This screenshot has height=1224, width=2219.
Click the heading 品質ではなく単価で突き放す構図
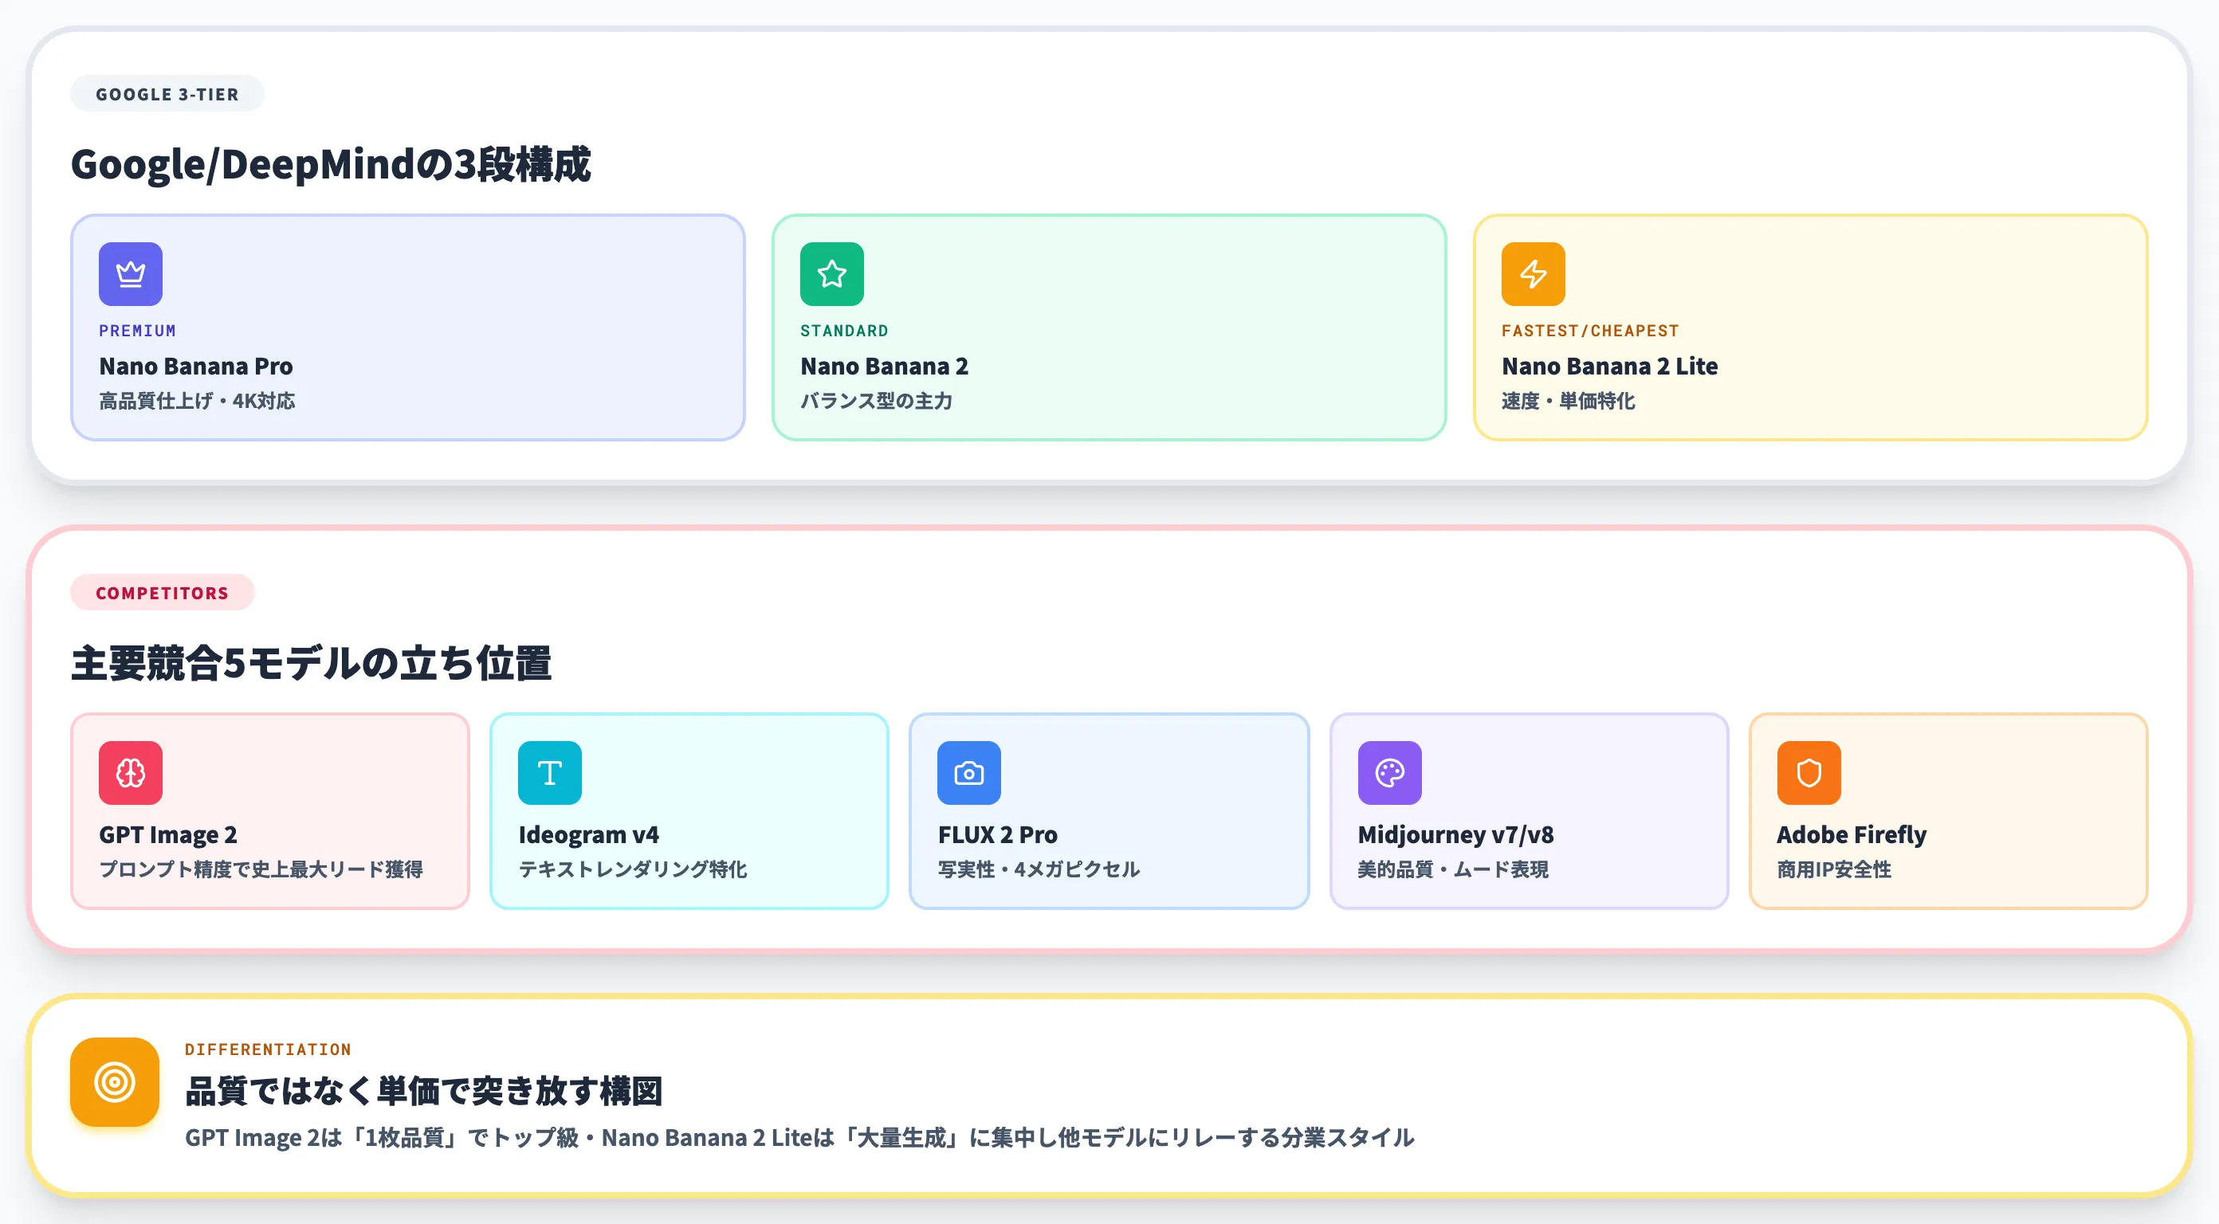[424, 1090]
